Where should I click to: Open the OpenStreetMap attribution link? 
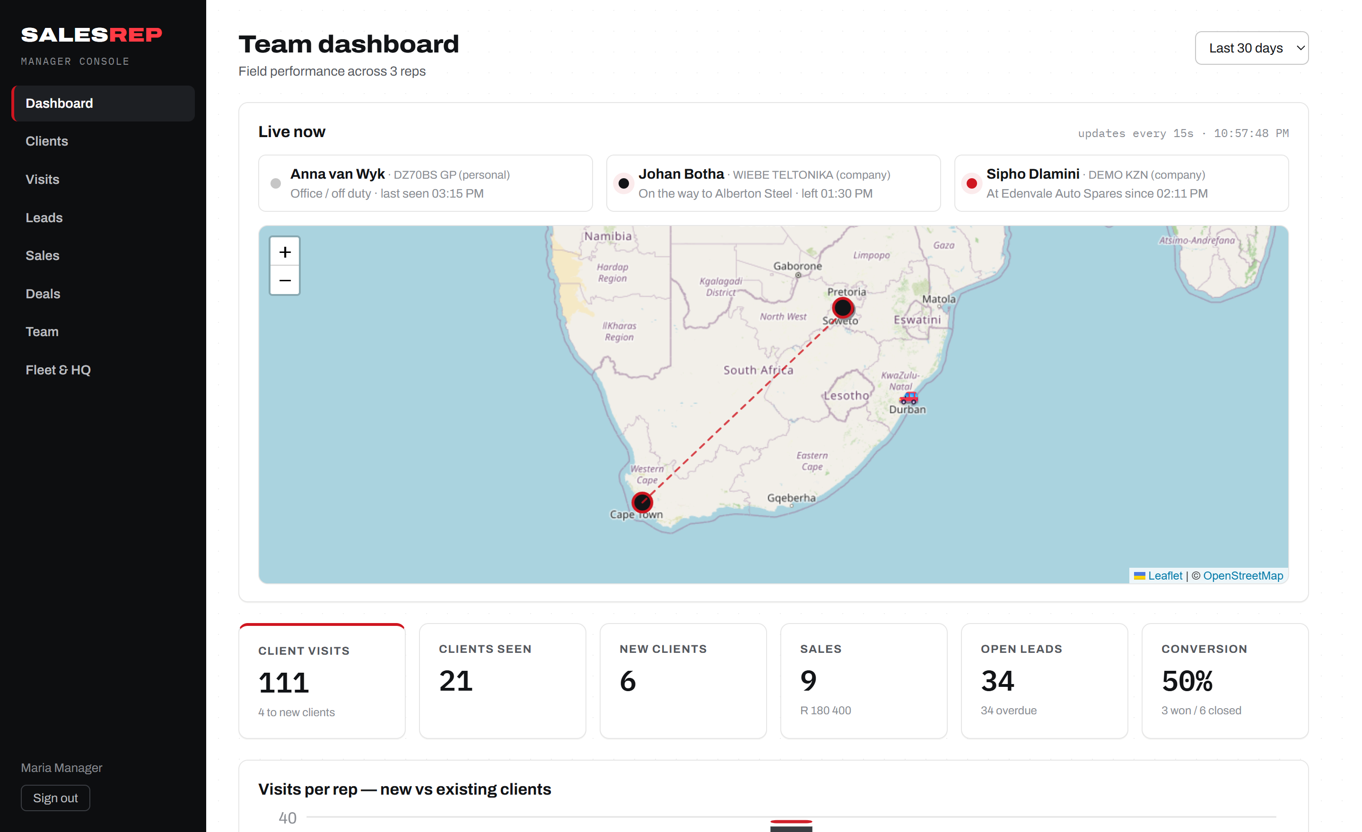coord(1243,576)
